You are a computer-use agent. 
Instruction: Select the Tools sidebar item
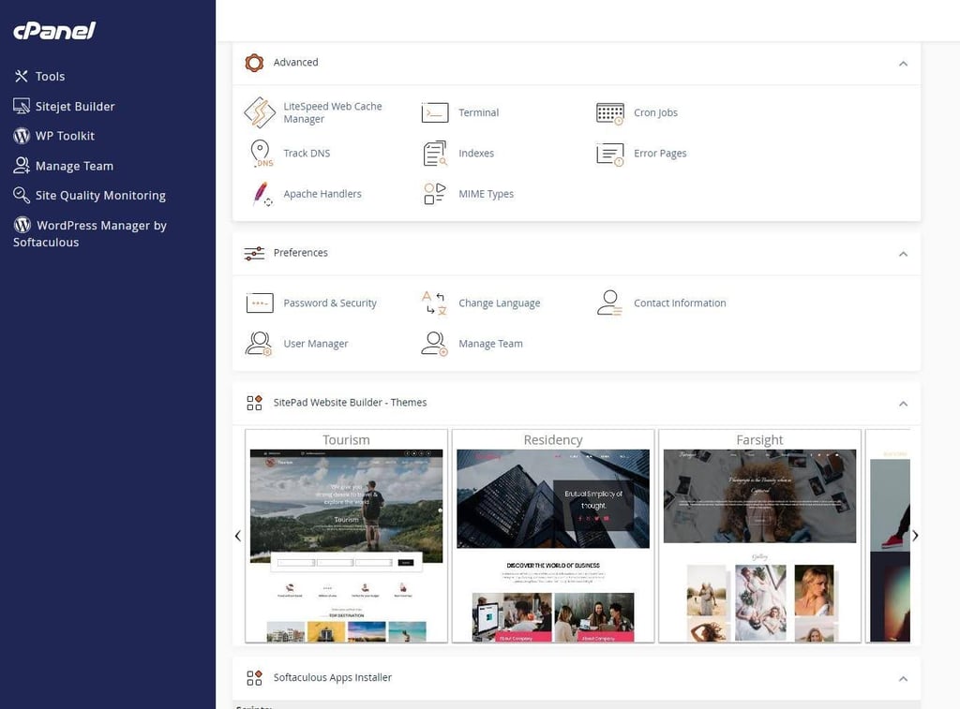(51, 77)
